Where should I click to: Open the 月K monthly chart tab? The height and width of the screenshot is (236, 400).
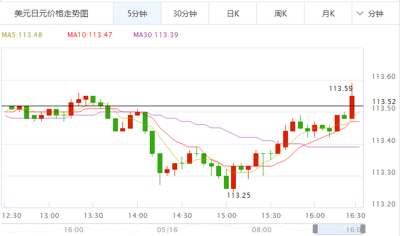pos(328,14)
